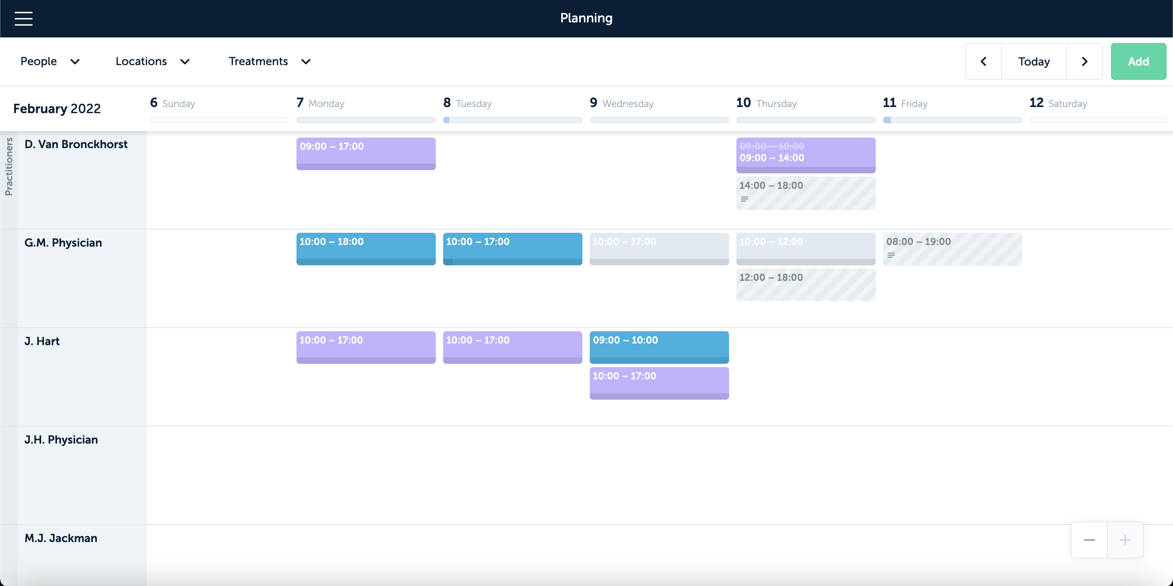
Task: Open the People dropdown
Action: pos(50,61)
